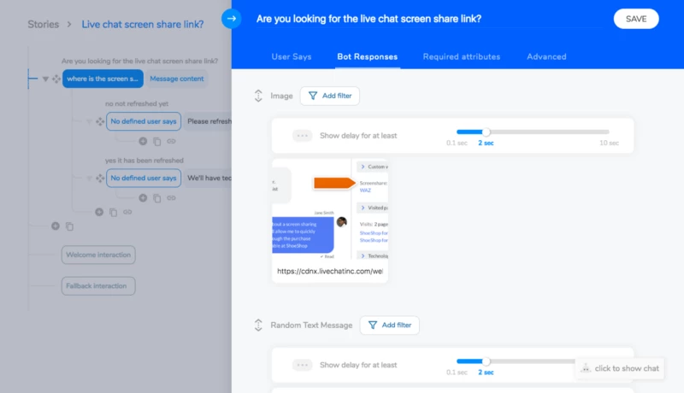This screenshot has height=393, width=684.
Task: Click the reorder handle beside Image response
Action: tap(258, 96)
